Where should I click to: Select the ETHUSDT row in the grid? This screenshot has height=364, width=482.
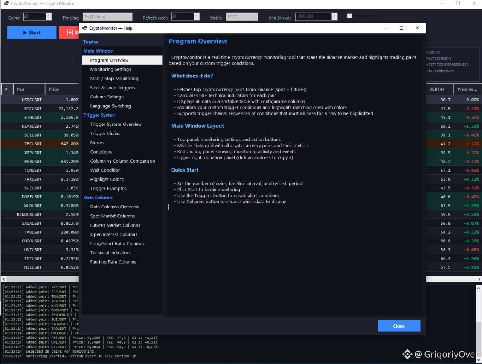point(40,118)
